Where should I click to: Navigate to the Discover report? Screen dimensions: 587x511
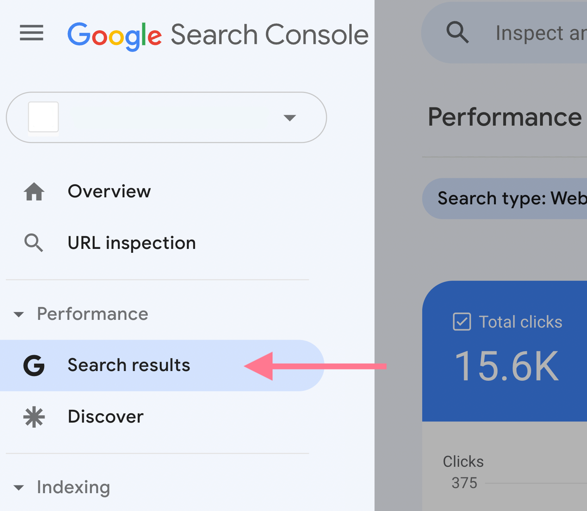[105, 417]
